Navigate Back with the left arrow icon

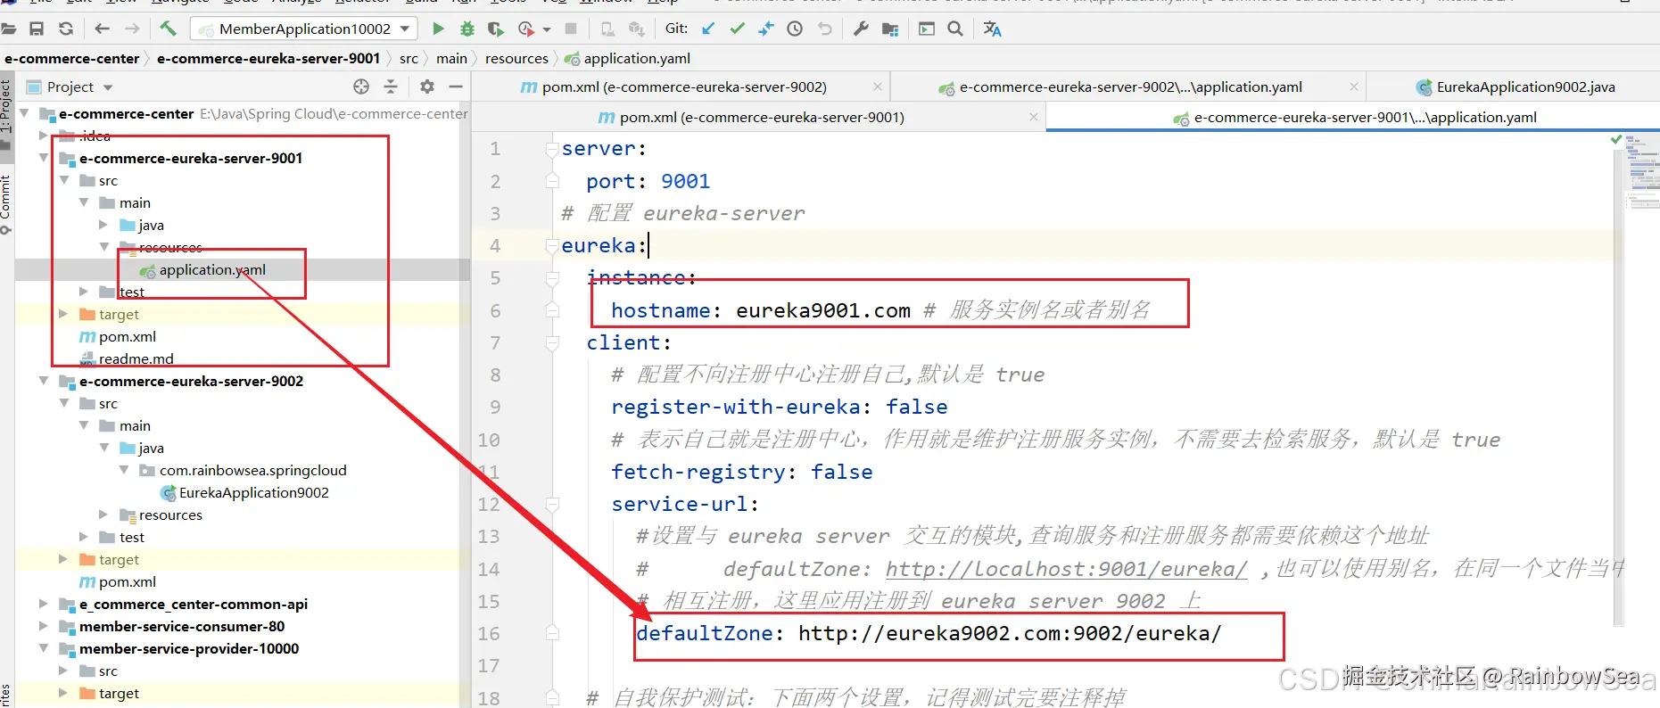[x=103, y=29]
